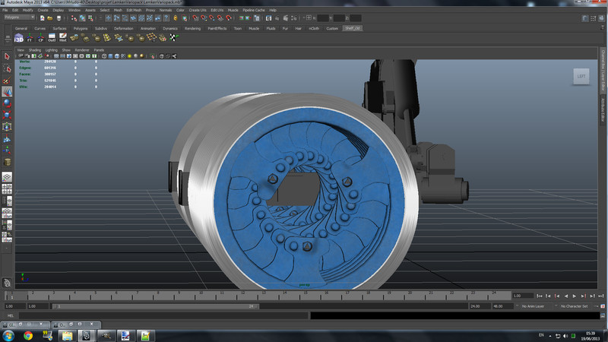608x342 pixels.
Task: Select the Four View layout icon
Action: click(x=7, y=188)
